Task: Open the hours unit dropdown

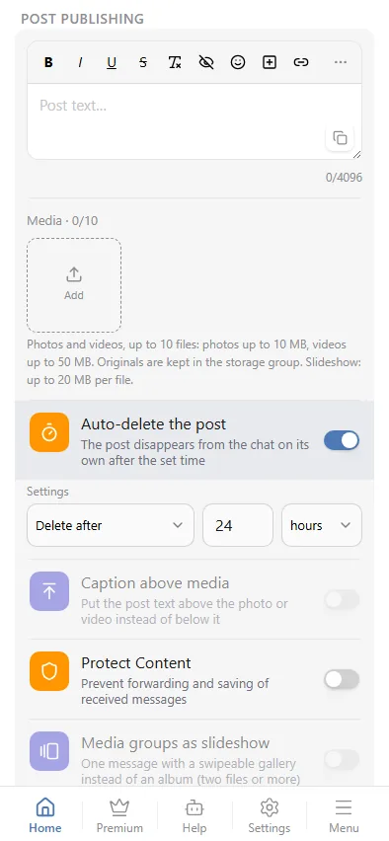Action: 322,525
